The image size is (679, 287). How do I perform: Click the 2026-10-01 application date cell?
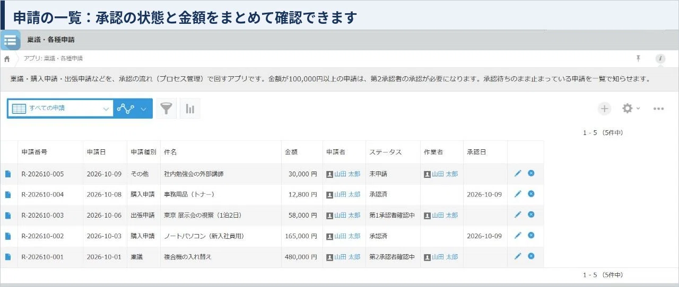pos(104,257)
